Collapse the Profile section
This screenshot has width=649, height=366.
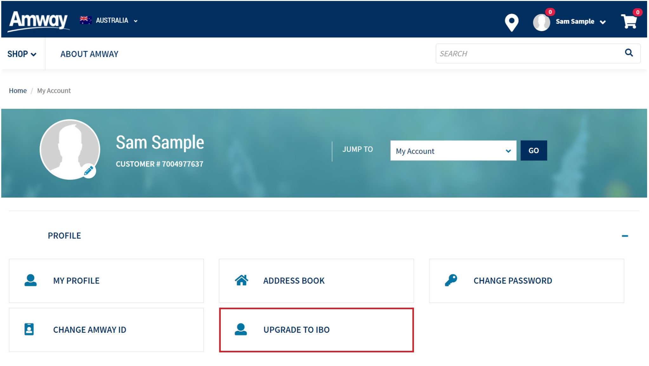tap(625, 236)
